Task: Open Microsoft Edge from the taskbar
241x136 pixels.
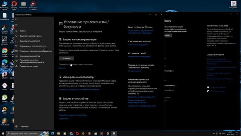Action: coord(53,133)
